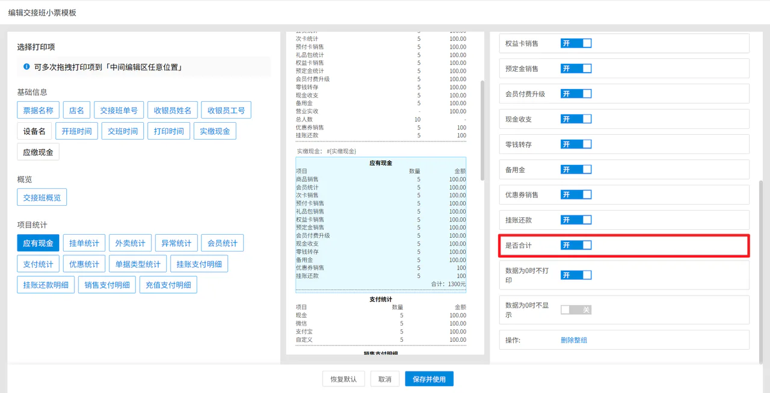Select the 挂单统计 item
This screenshot has width=770, height=393.
coord(84,243)
